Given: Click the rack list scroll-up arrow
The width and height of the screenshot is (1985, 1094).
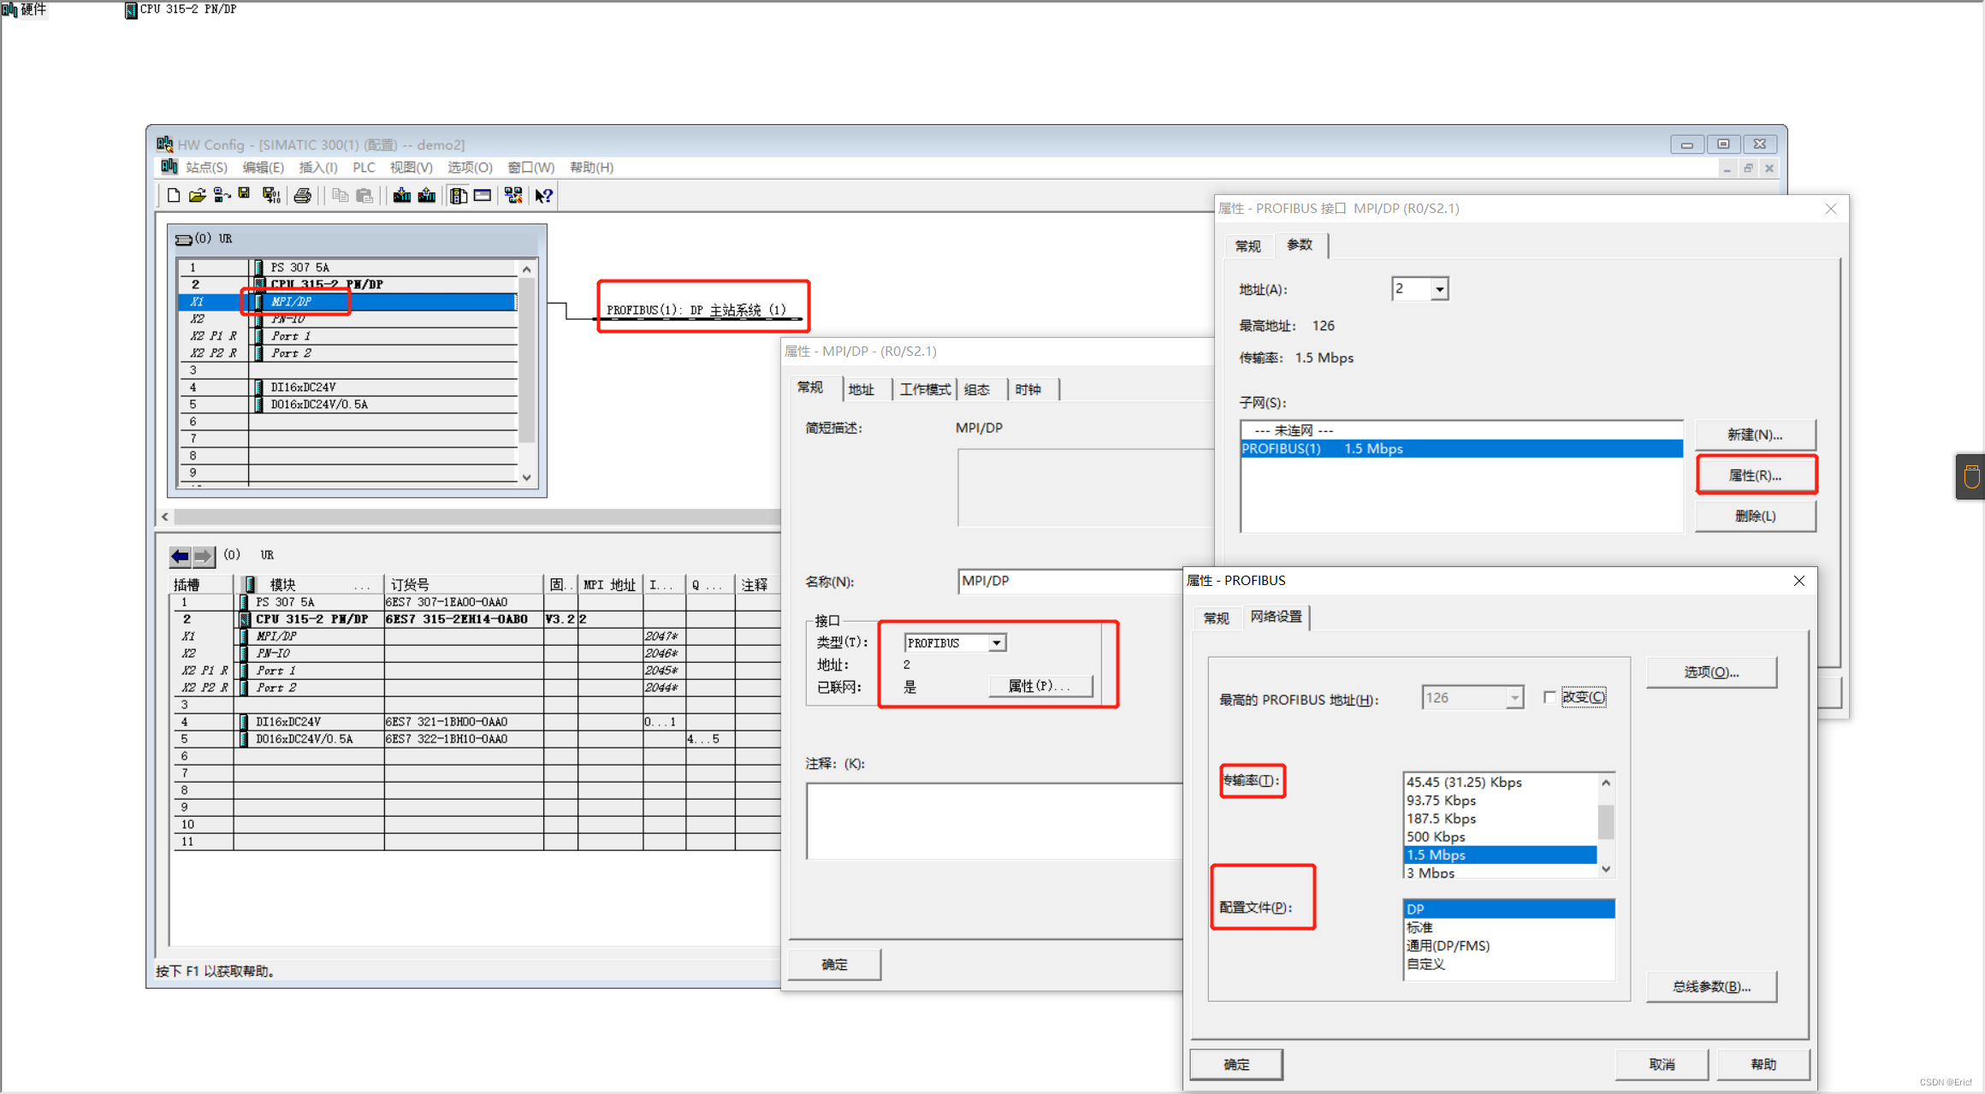Looking at the screenshot, I should pos(527,269).
